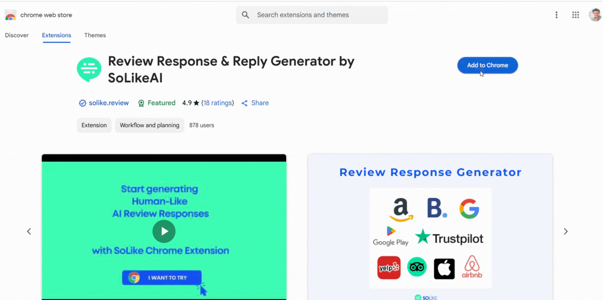603x300 pixels.
Task: Click the Featured label
Action: 162,103
